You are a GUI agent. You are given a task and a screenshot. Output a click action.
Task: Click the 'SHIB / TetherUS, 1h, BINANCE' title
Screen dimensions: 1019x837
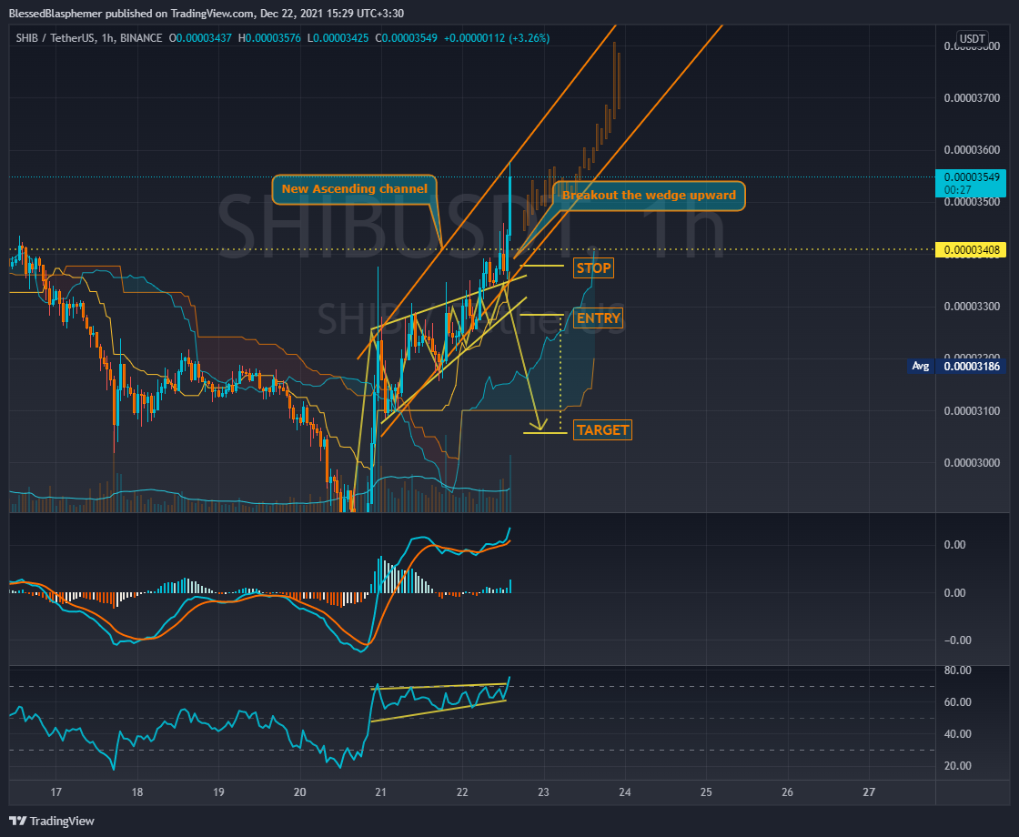point(89,38)
